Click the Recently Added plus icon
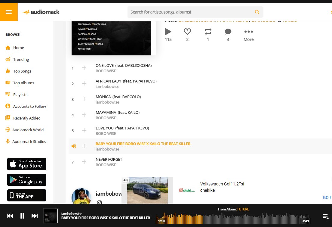 click(x=8, y=118)
